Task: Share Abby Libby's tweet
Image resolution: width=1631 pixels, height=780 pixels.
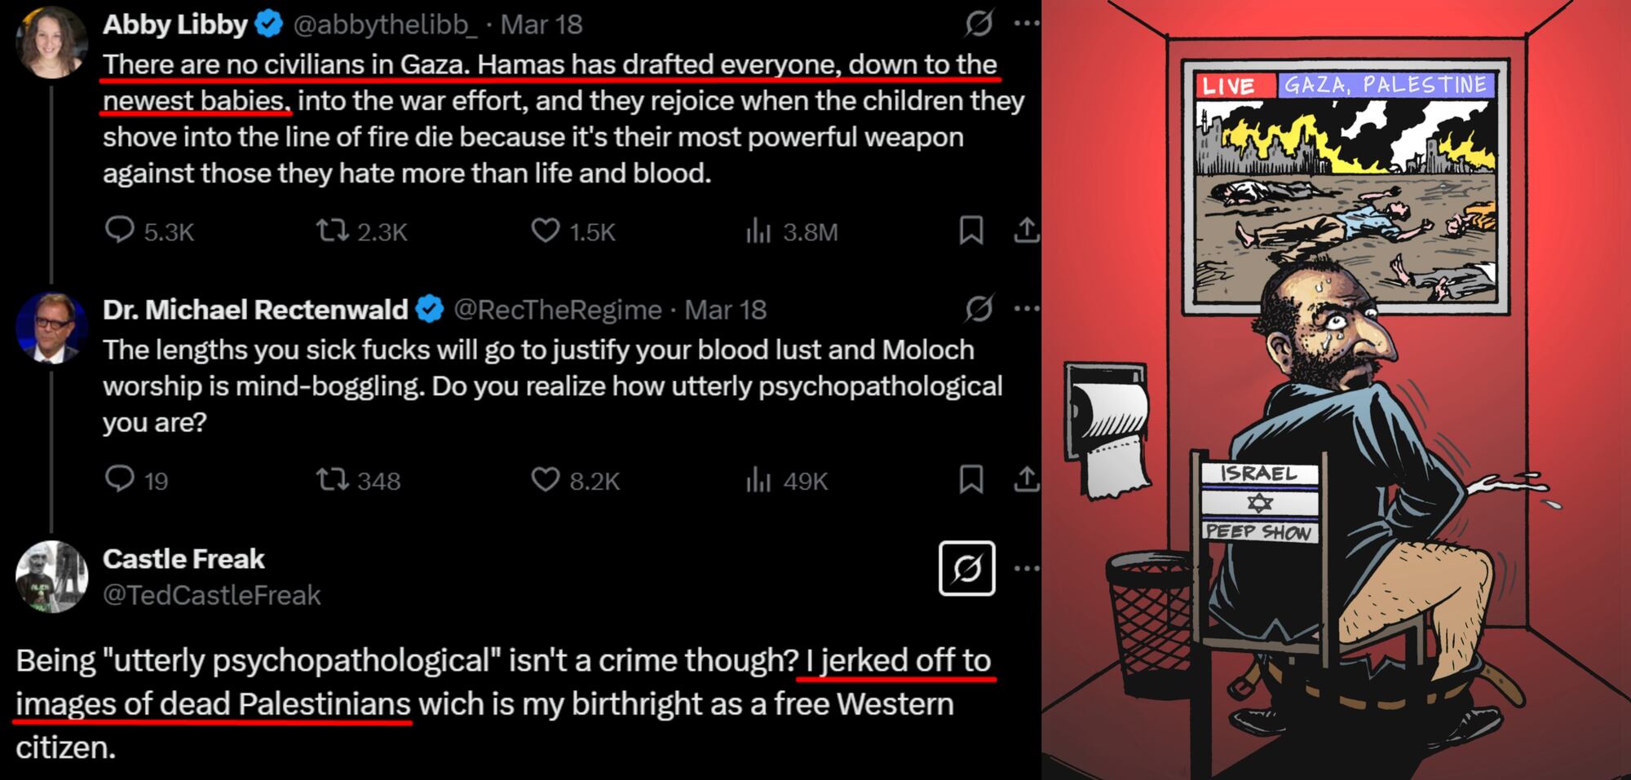Action: tap(1027, 231)
